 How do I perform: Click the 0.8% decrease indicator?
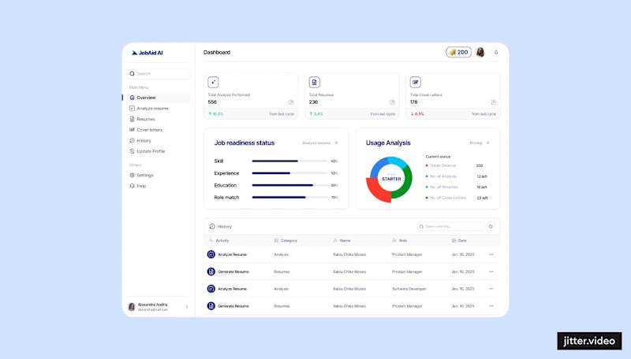pos(417,114)
